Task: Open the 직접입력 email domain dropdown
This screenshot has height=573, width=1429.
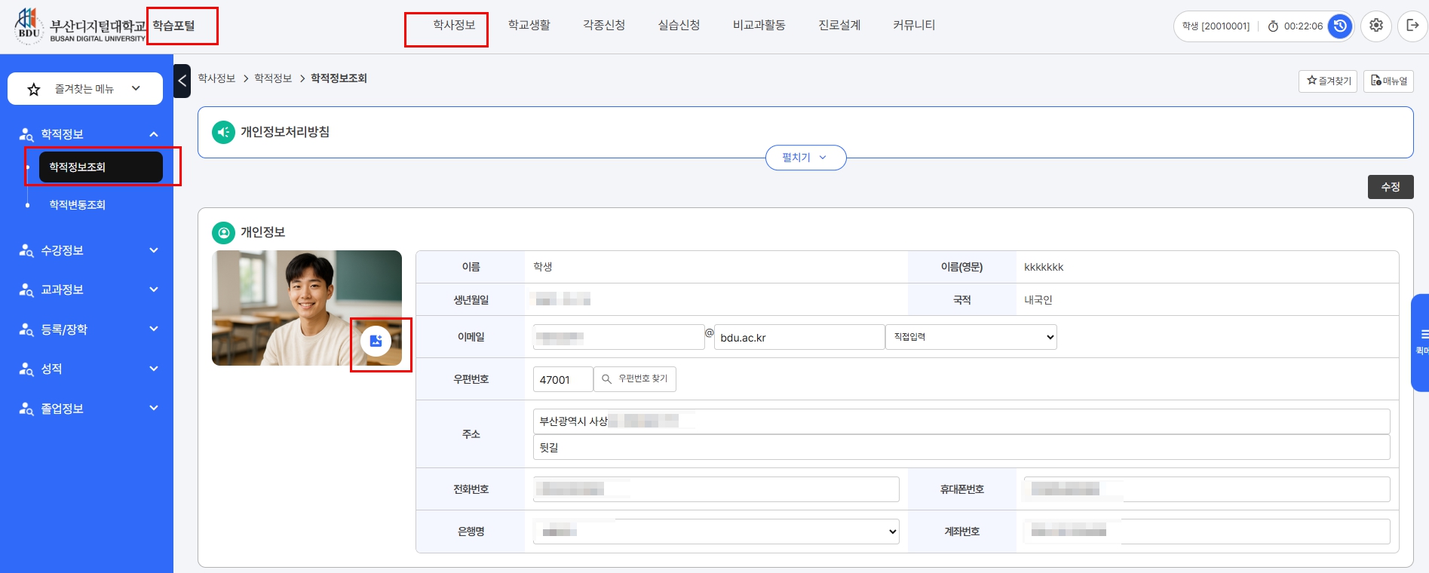Action: pos(971,337)
